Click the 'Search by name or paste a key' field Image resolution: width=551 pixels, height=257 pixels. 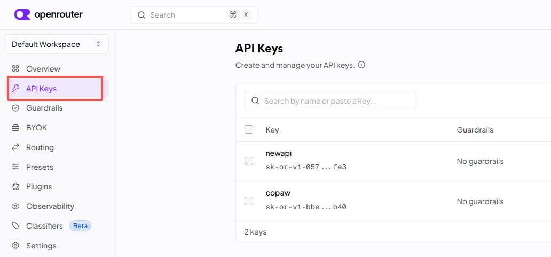click(330, 100)
